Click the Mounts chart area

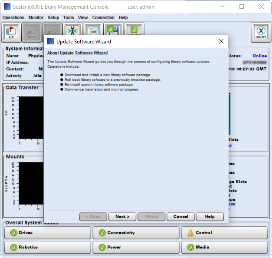point(31,183)
